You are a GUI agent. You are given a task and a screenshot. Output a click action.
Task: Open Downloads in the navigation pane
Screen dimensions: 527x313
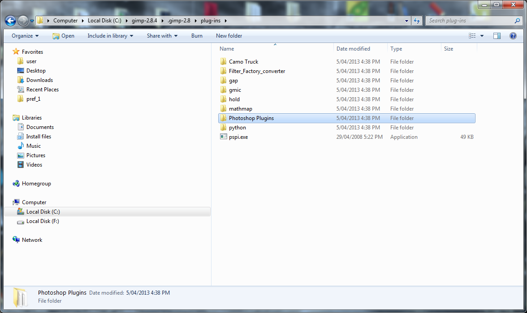pyautogui.click(x=39, y=80)
